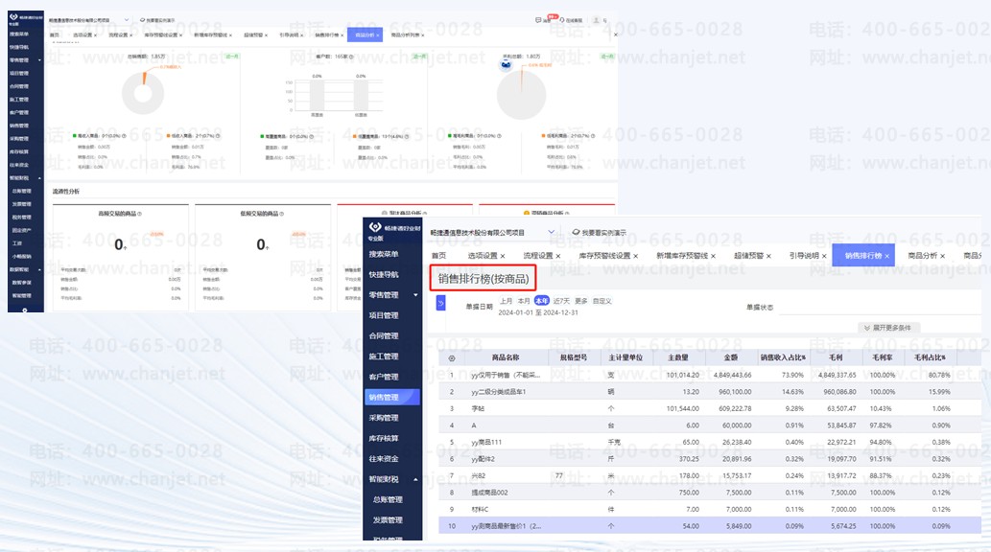Switch to the 库存预警线设置 tab in front window

click(604, 256)
